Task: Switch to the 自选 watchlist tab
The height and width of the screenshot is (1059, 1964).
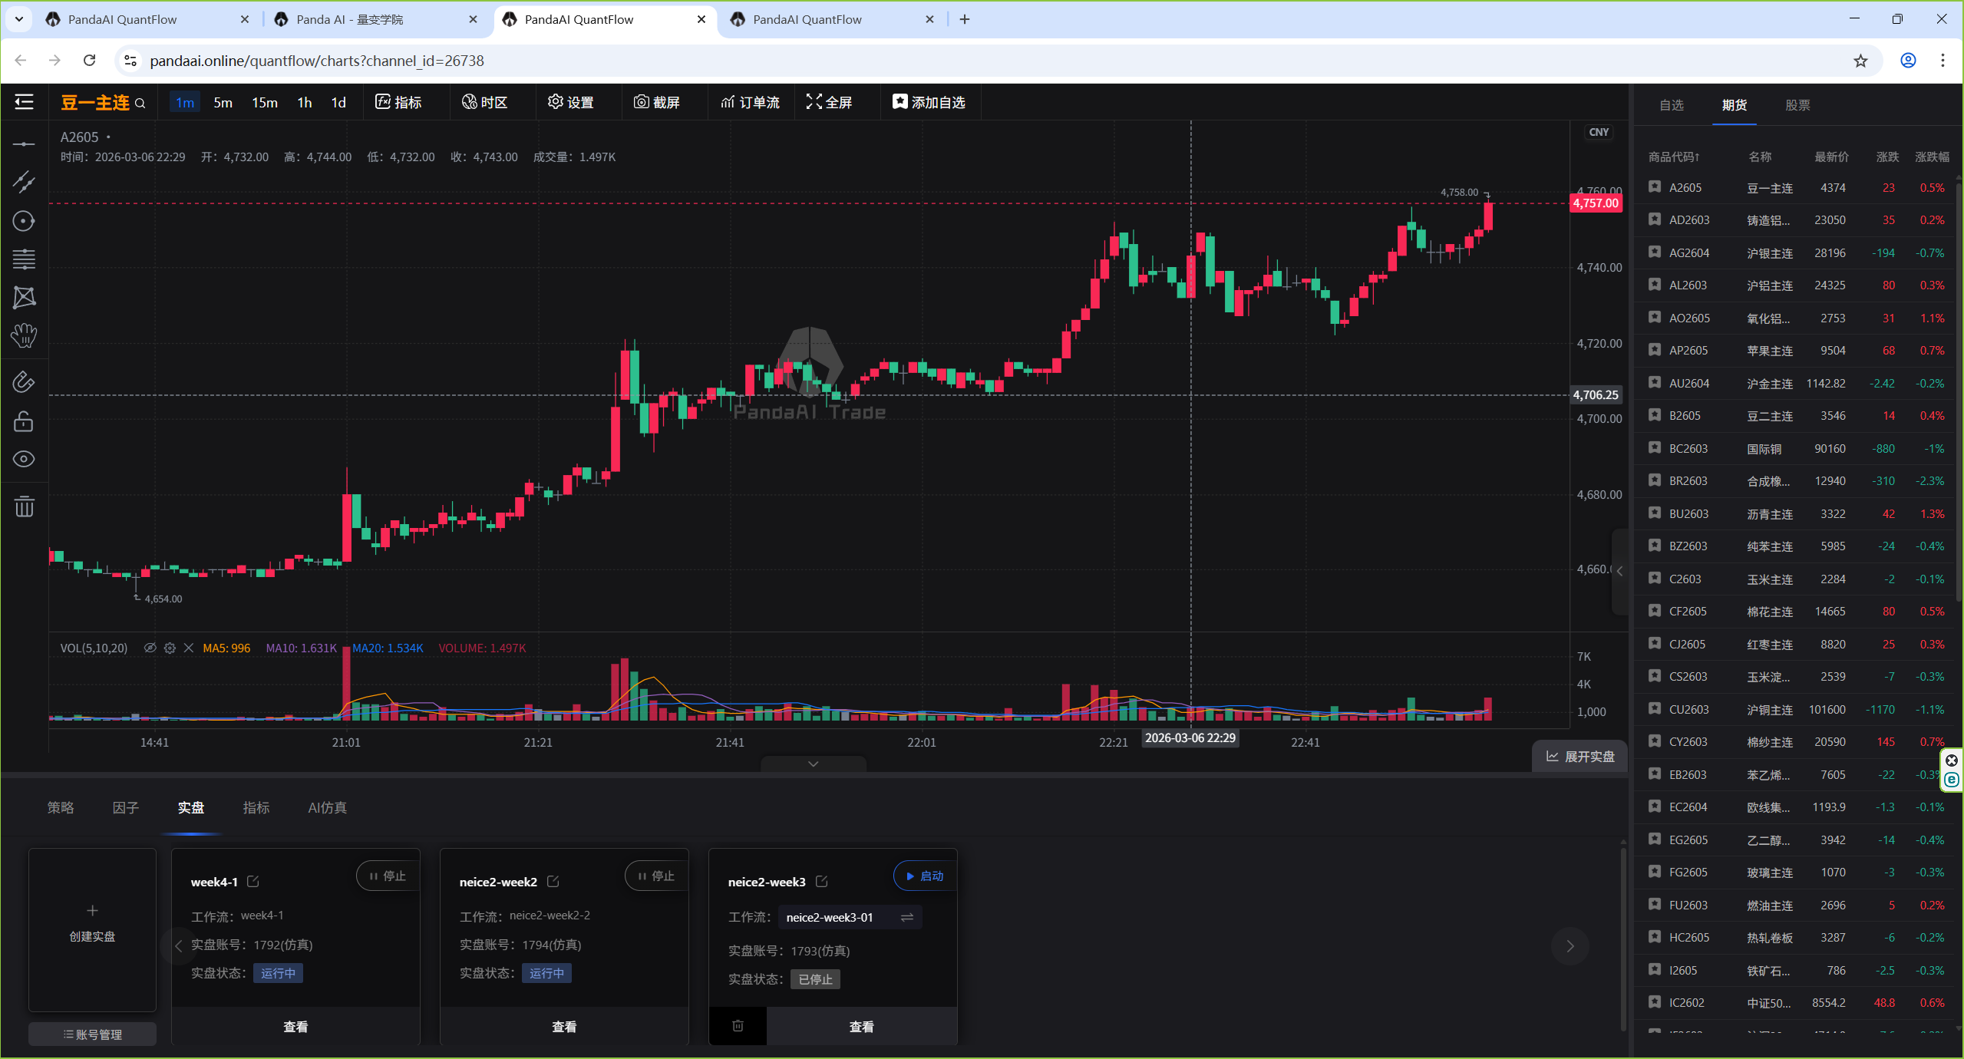Action: tap(1672, 105)
